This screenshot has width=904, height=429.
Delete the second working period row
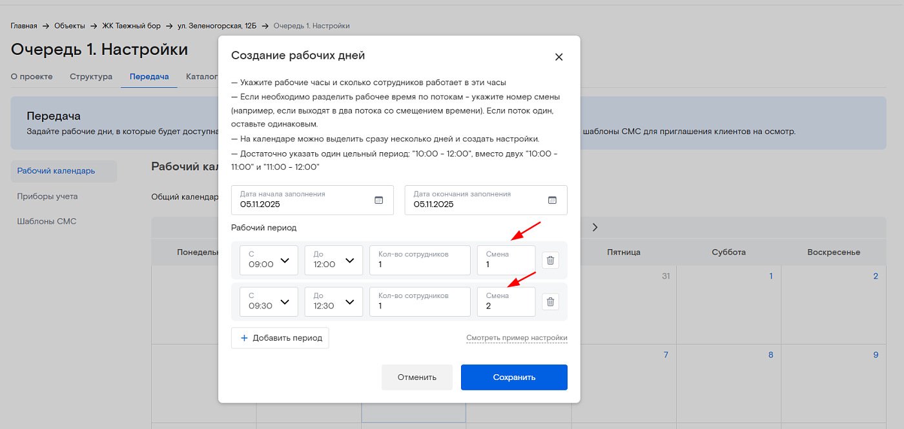point(550,302)
